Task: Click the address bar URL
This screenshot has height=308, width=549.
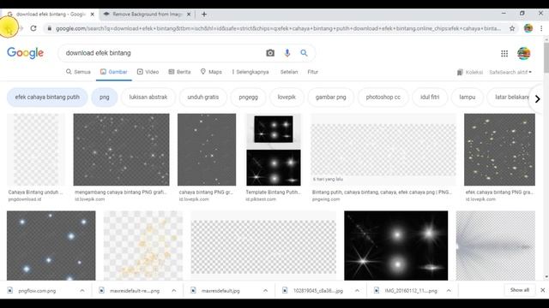Action: 278,28
